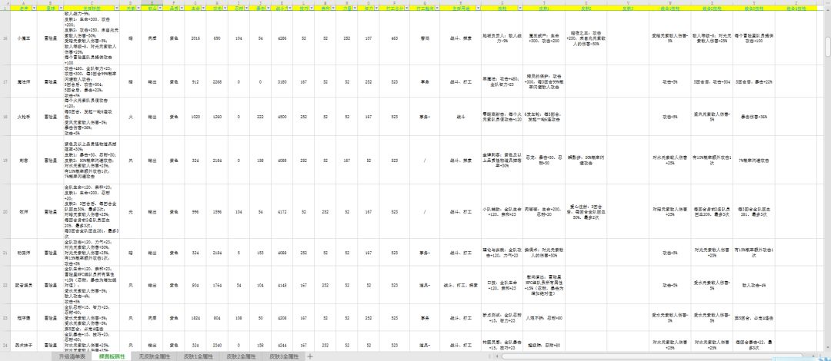Viewport: 831px width, 361px height.
Task: Select the 魔法师 name cell
Action: [x=23, y=81]
